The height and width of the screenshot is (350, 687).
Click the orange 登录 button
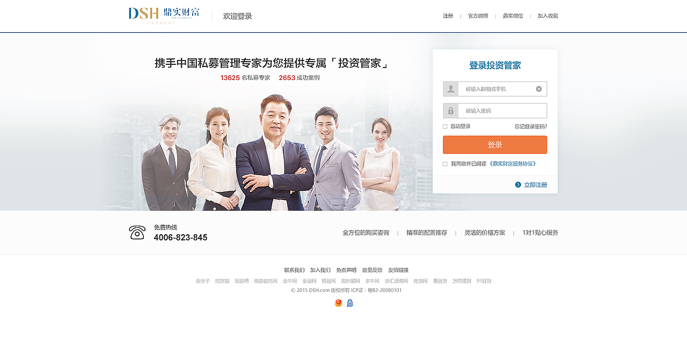(495, 145)
